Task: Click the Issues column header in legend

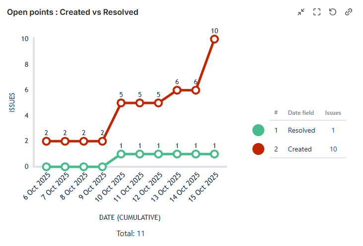Action: click(x=333, y=113)
